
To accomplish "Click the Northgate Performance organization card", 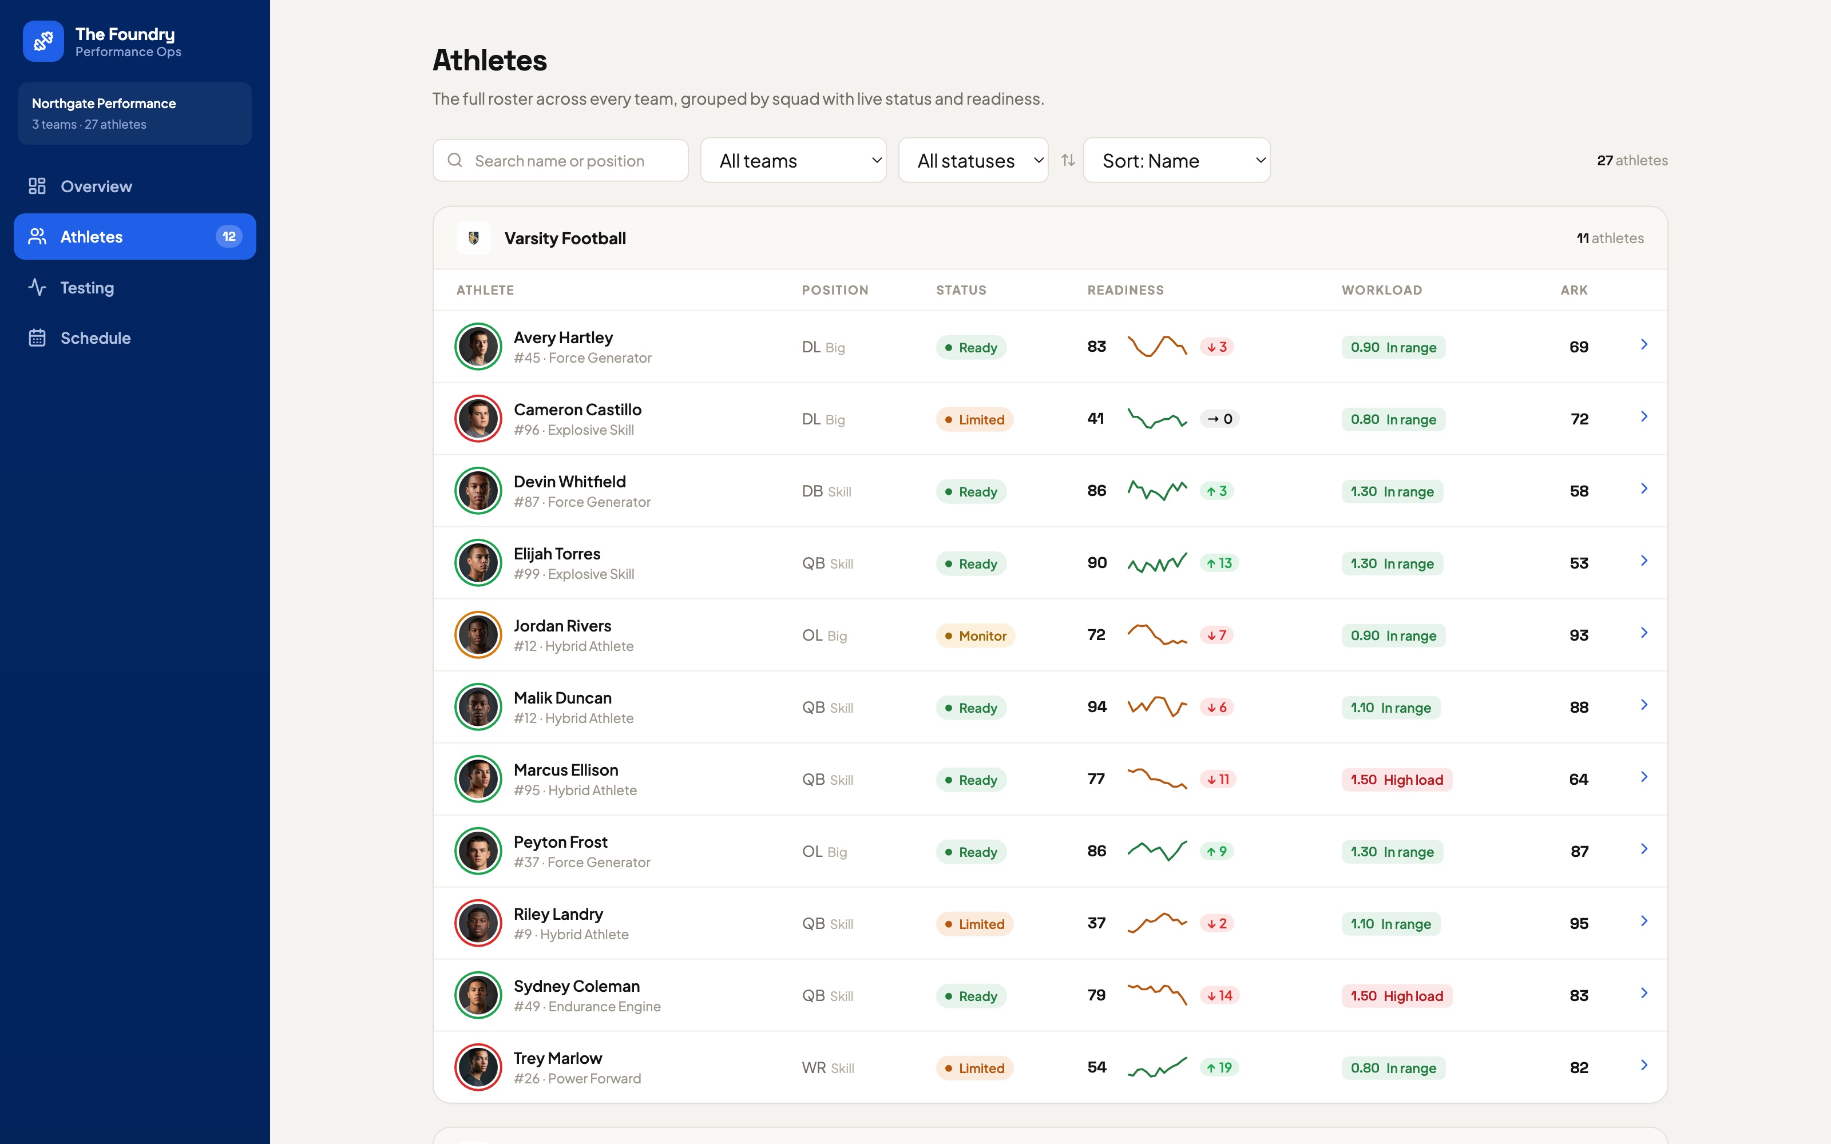I will 134,113.
